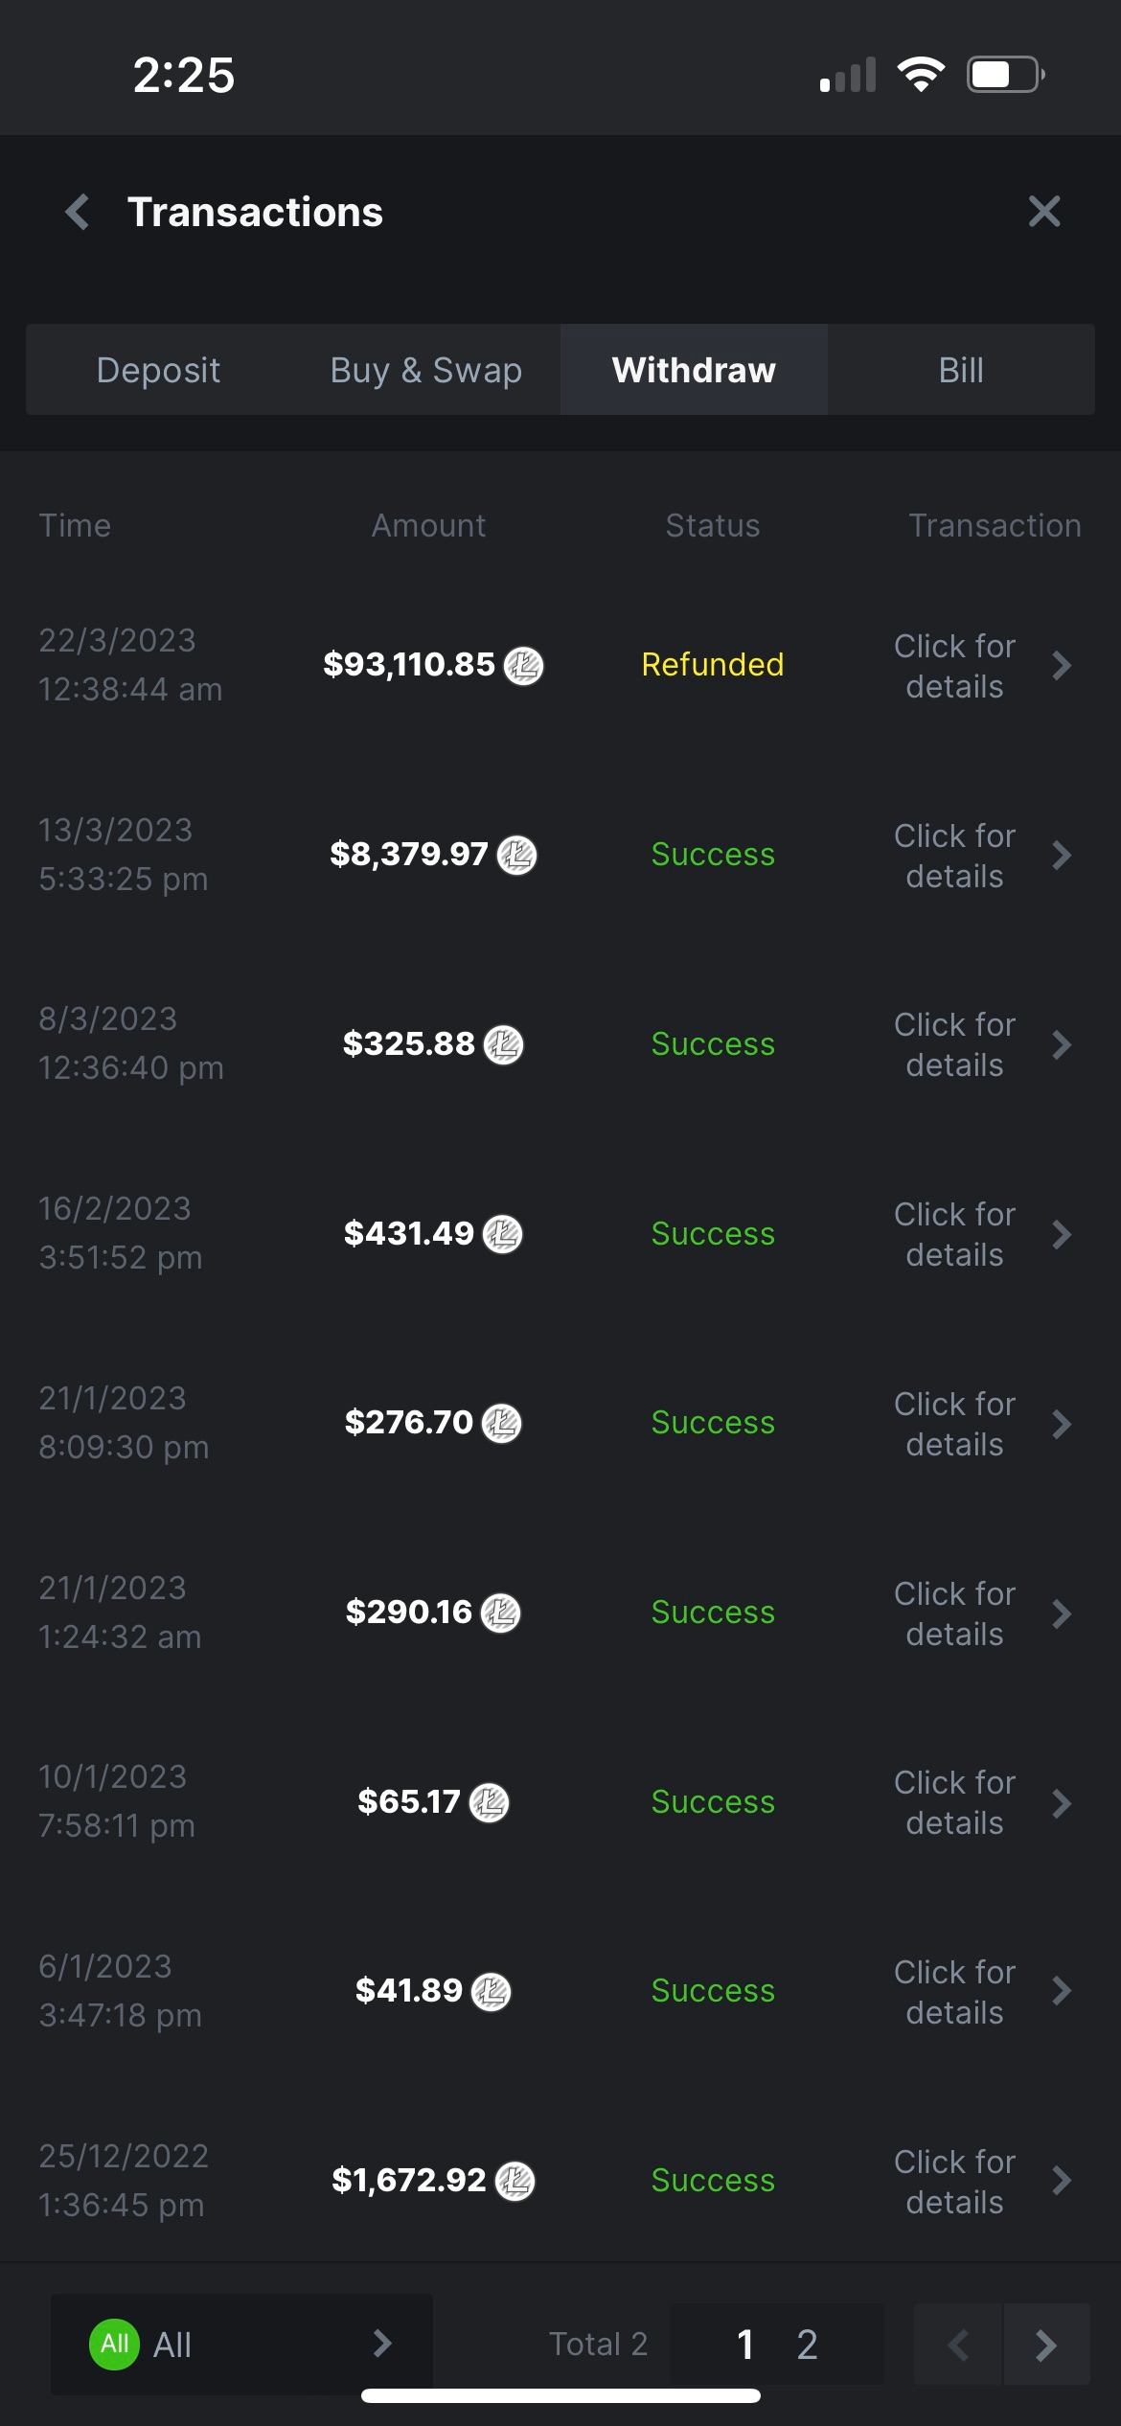Tap the Litecoin icon next to $93,110.85
Viewport: 1121px width, 2426px height.
[524, 665]
